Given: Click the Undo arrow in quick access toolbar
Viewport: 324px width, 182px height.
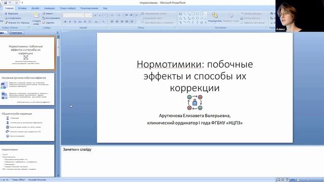Looking at the screenshot, I should click(10, 3).
